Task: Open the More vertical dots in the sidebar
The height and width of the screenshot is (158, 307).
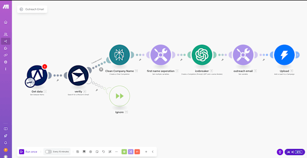Action: pyautogui.click(x=6, y=69)
